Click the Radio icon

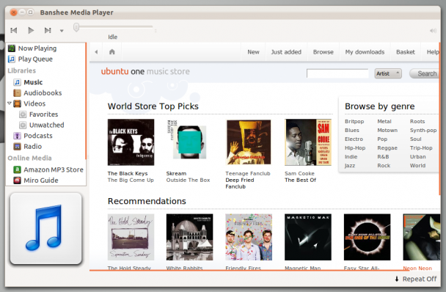pyautogui.click(x=17, y=147)
